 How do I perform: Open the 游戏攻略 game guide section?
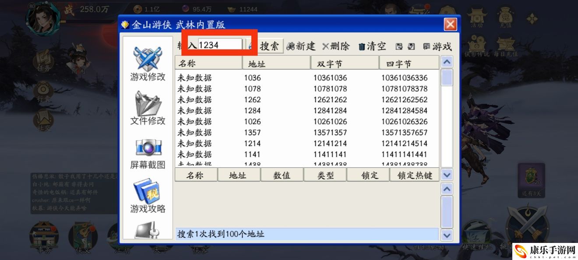tap(148, 196)
